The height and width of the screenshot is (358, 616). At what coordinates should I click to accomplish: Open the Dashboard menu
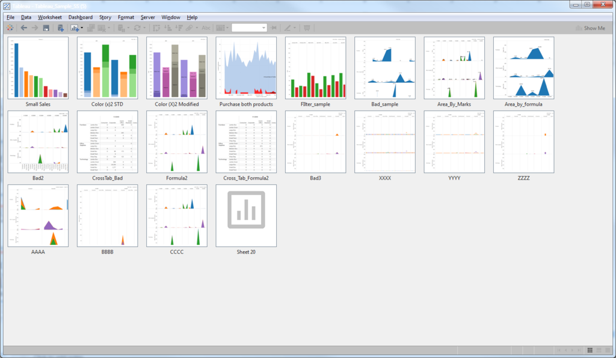click(81, 17)
